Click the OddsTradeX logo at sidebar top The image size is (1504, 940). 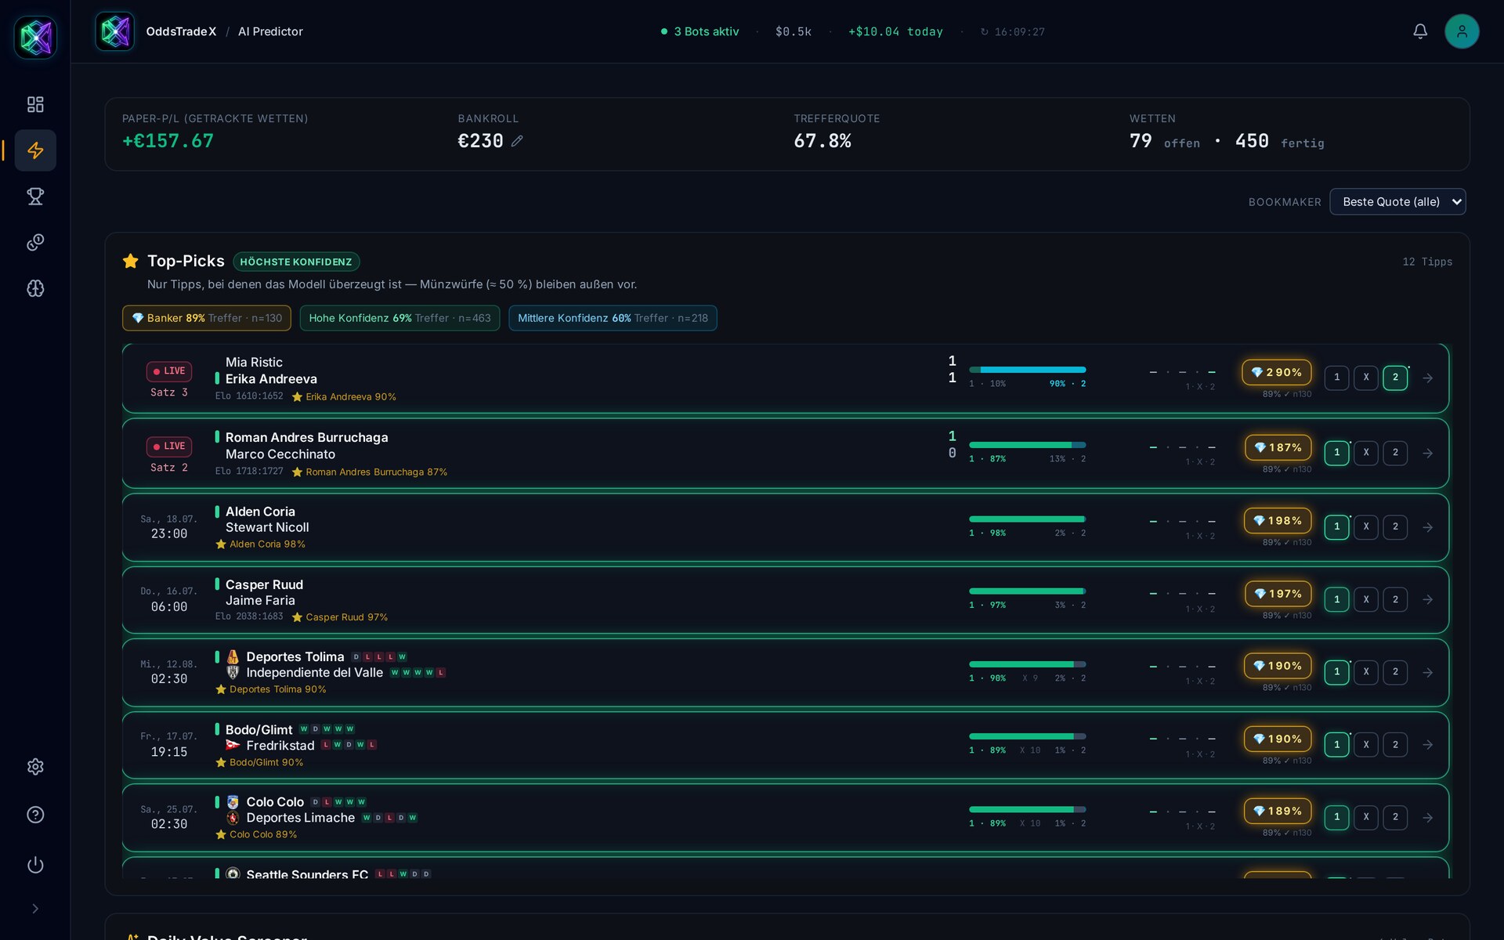point(35,37)
